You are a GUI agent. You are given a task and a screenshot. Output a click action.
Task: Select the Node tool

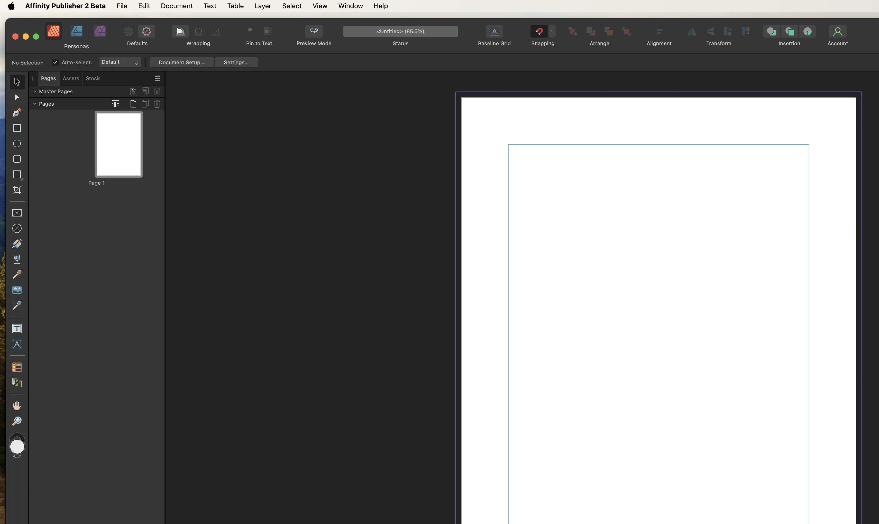pyautogui.click(x=17, y=97)
